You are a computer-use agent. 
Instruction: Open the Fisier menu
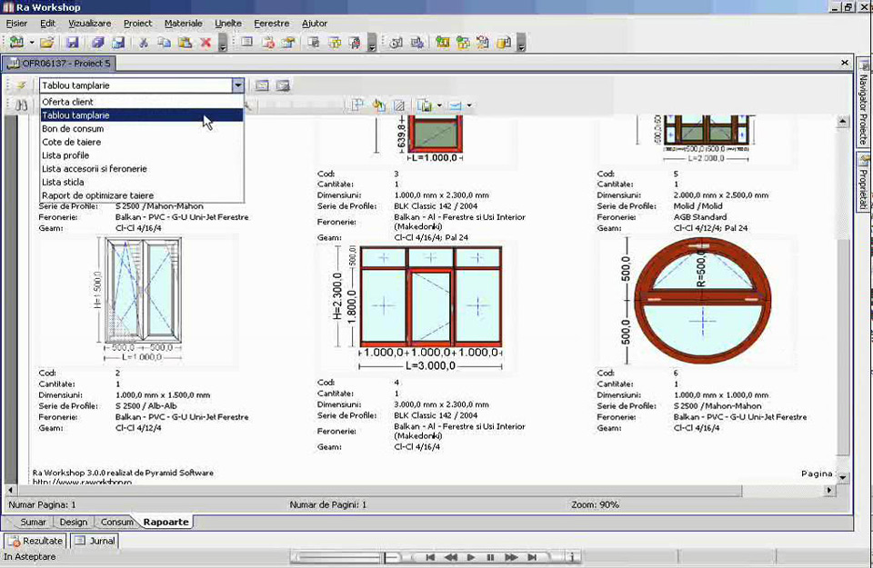tap(16, 24)
